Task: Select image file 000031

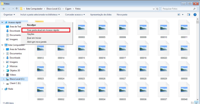Action: click(x=40, y=91)
